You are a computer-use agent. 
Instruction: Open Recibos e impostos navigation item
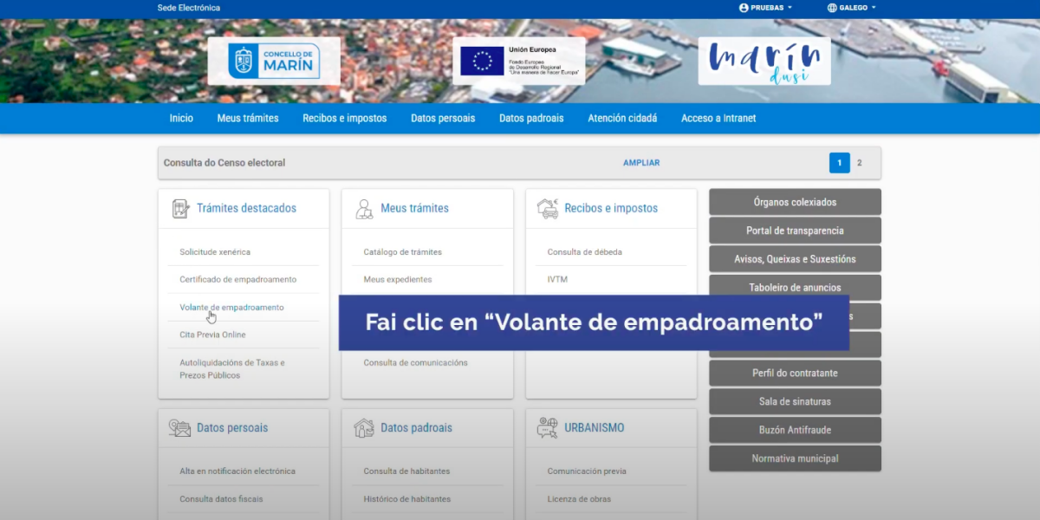[345, 118]
